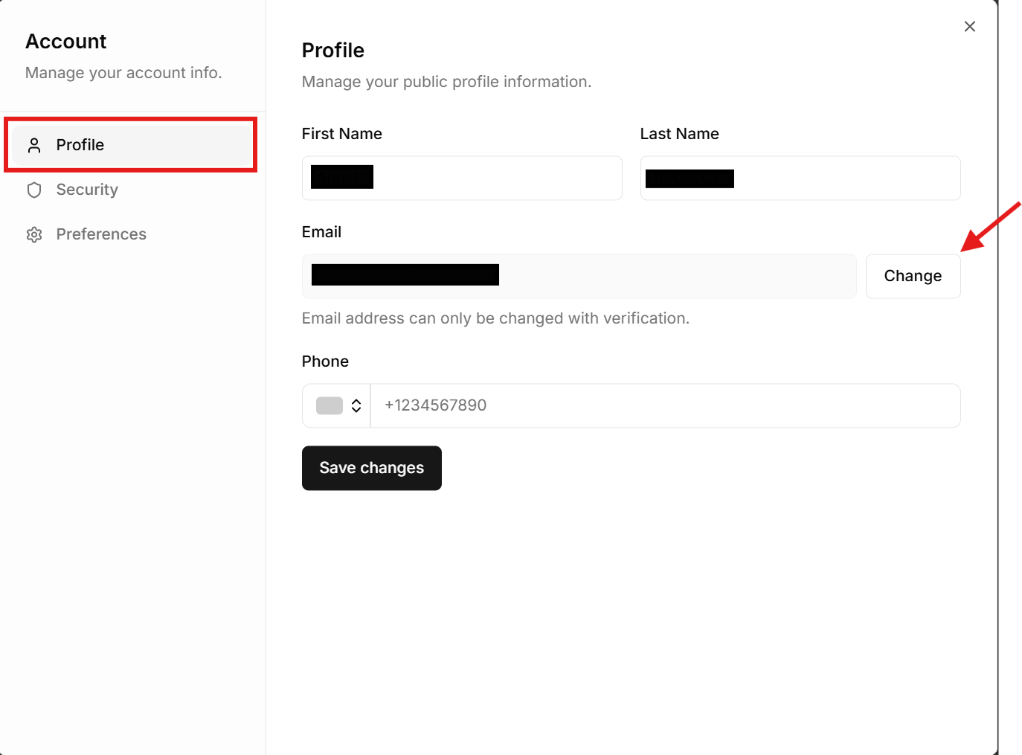Click the Phone field label
This screenshot has height=755, width=1022.
pyautogui.click(x=325, y=362)
